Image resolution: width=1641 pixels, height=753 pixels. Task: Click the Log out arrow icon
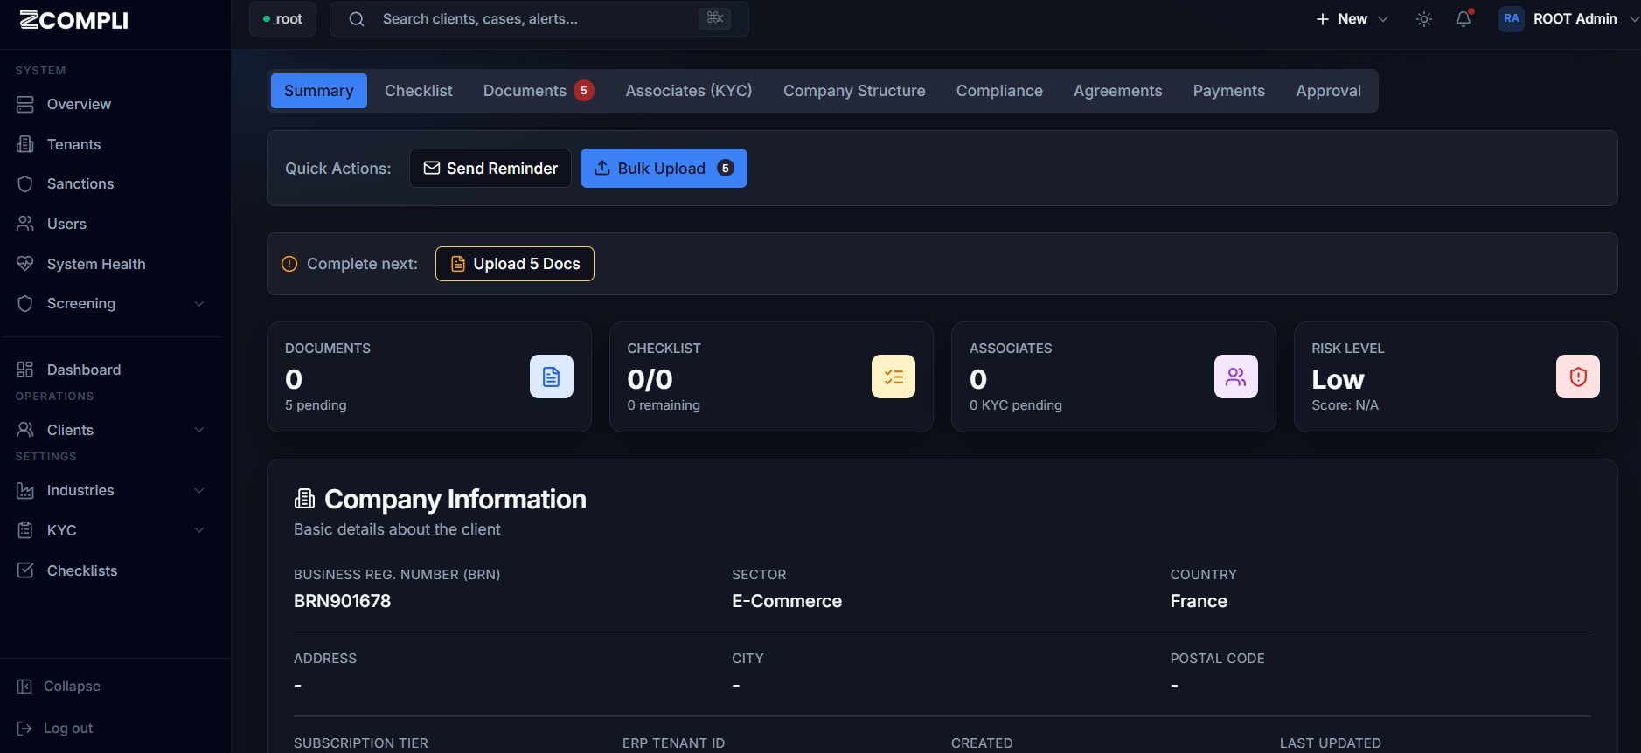tap(24, 729)
